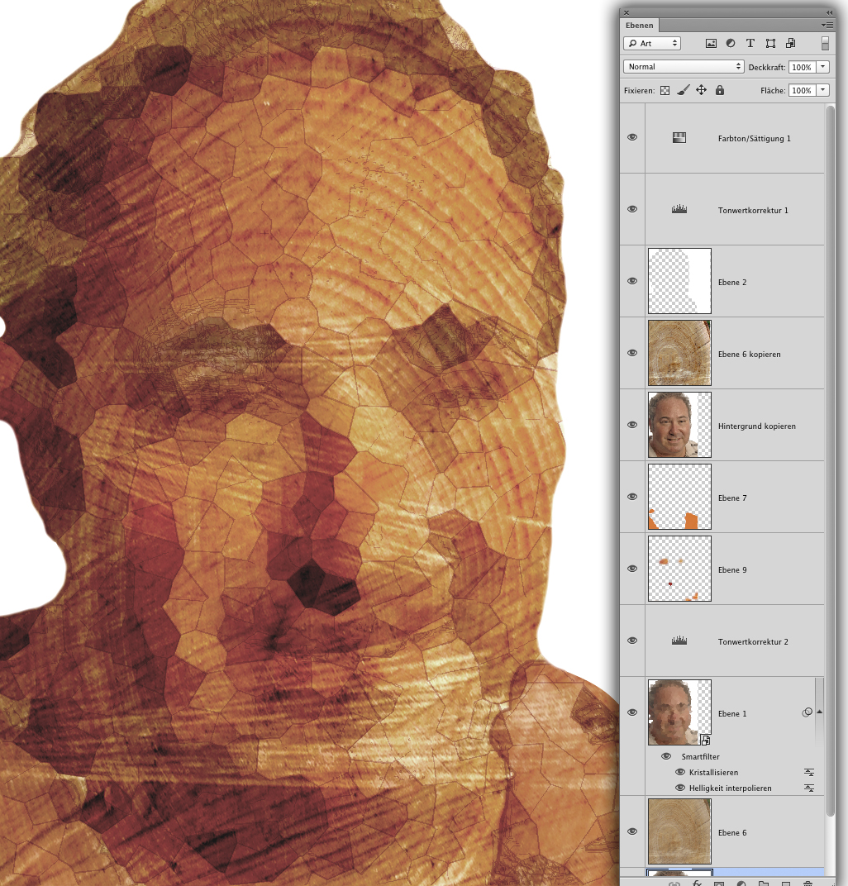Click Ebene 2 layer thumbnail

(x=679, y=281)
